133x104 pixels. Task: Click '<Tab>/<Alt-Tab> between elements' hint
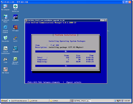43,82
